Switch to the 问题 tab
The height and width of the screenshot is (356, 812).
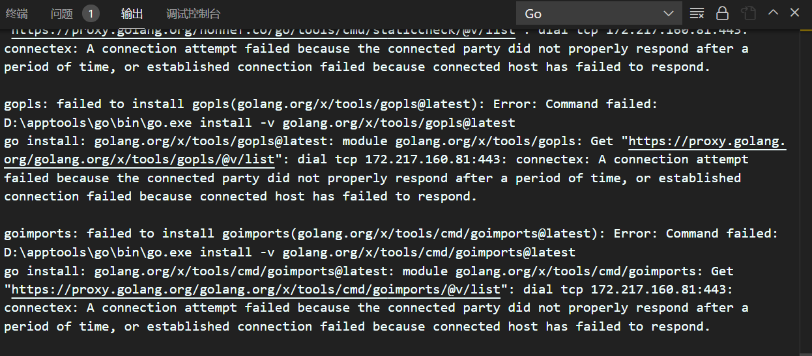point(62,13)
